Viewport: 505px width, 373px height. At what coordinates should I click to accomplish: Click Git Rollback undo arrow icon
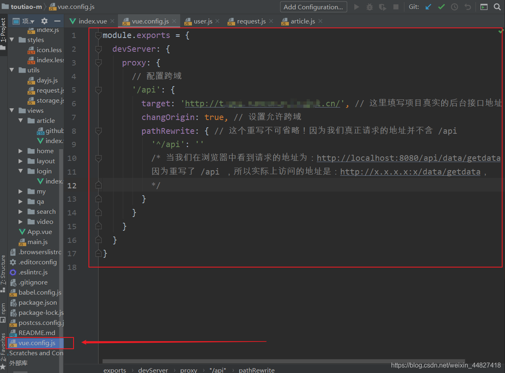pyautogui.click(x=467, y=7)
